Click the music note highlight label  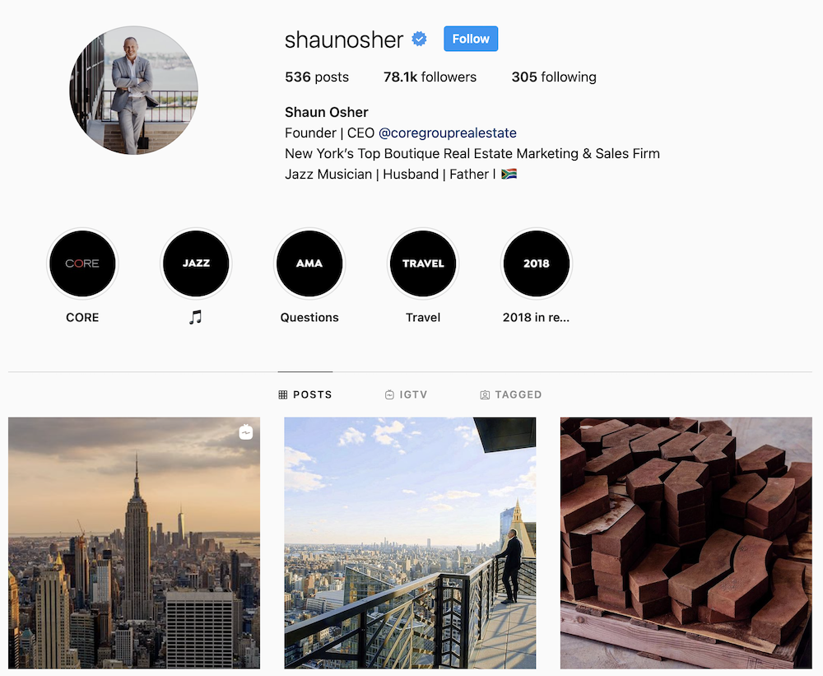195,317
